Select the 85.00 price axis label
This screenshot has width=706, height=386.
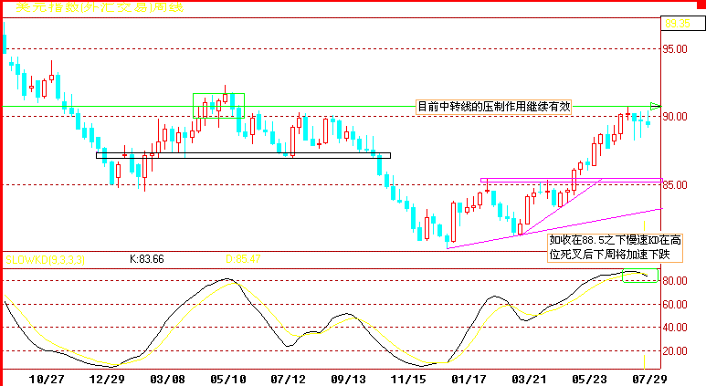(x=674, y=185)
